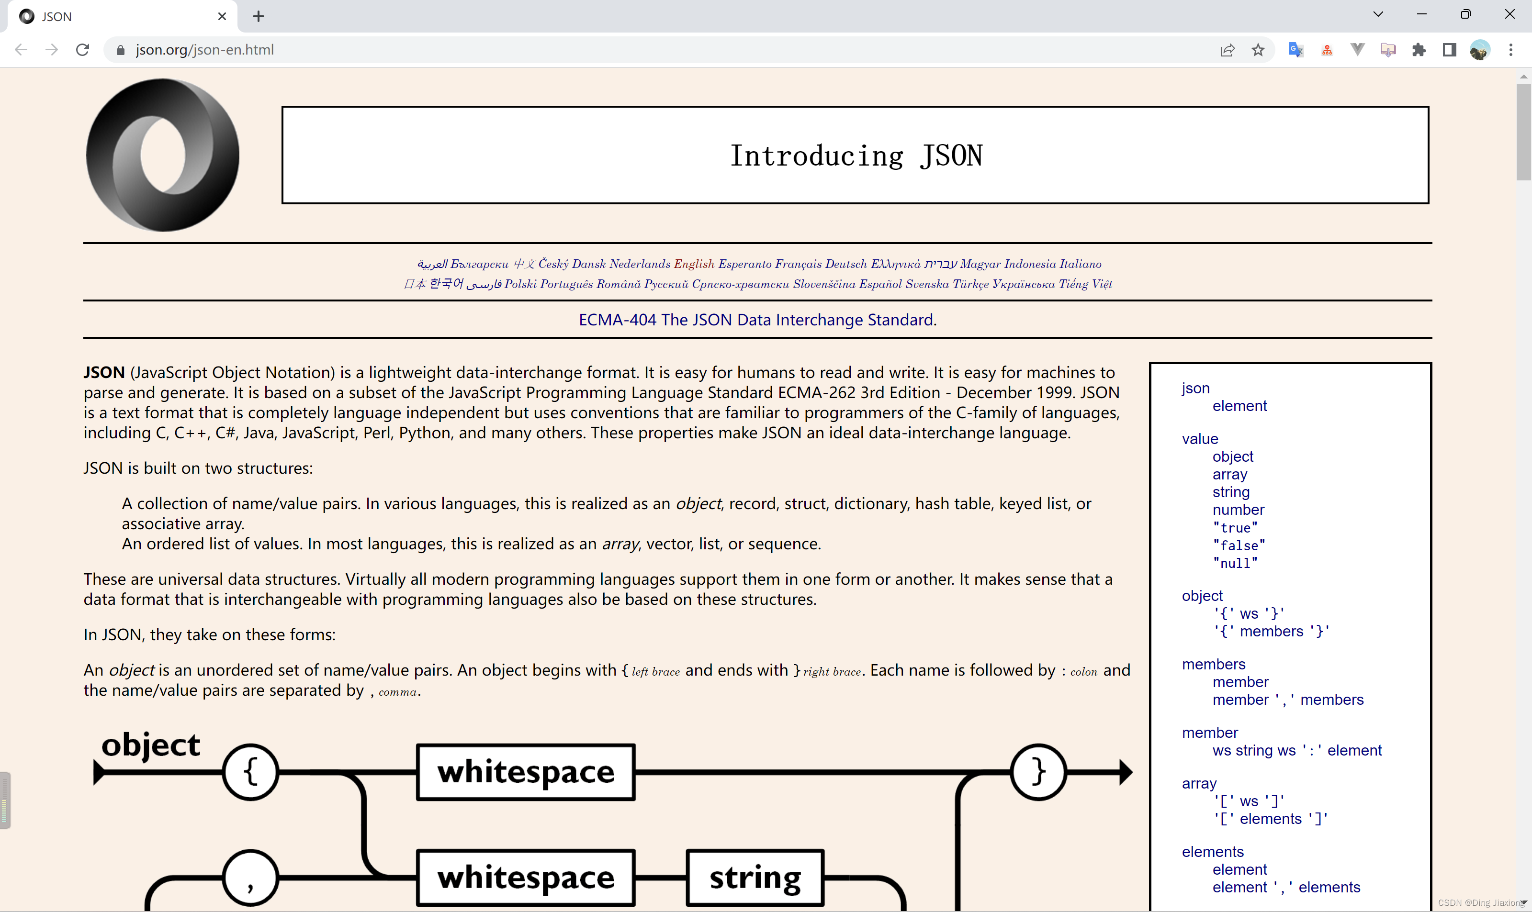This screenshot has height=912, width=1532.
Task: Open the ECMA-404 JSON Data Interchange Standard link
Action: point(757,320)
